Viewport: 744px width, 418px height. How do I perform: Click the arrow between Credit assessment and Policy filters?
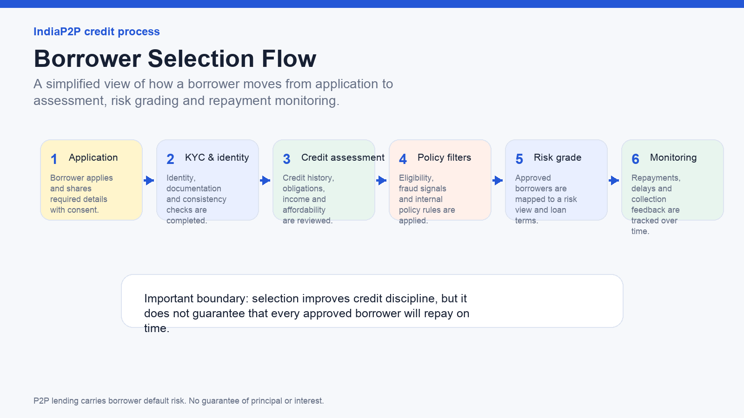[381, 180]
